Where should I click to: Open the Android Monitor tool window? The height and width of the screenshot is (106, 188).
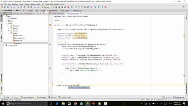click(x=27, y=97)
